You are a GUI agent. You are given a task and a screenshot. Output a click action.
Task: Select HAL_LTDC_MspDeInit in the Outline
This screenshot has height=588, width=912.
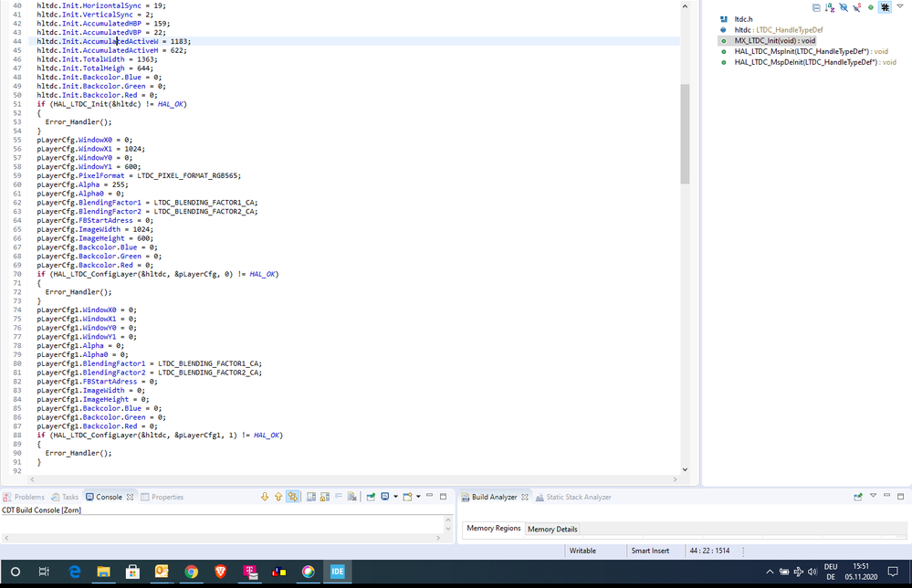815,62
